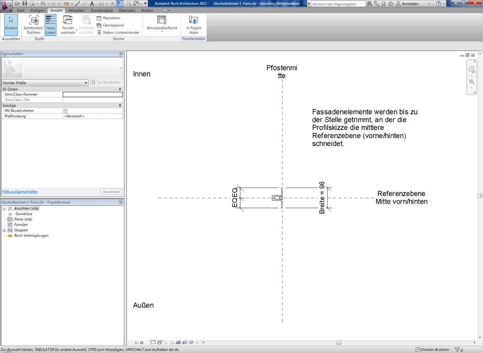Click the search box Stichwort oder Frage eingeben
Viewport: 483px width, 353px height.
pyautogui.click(x=338, y=4)
